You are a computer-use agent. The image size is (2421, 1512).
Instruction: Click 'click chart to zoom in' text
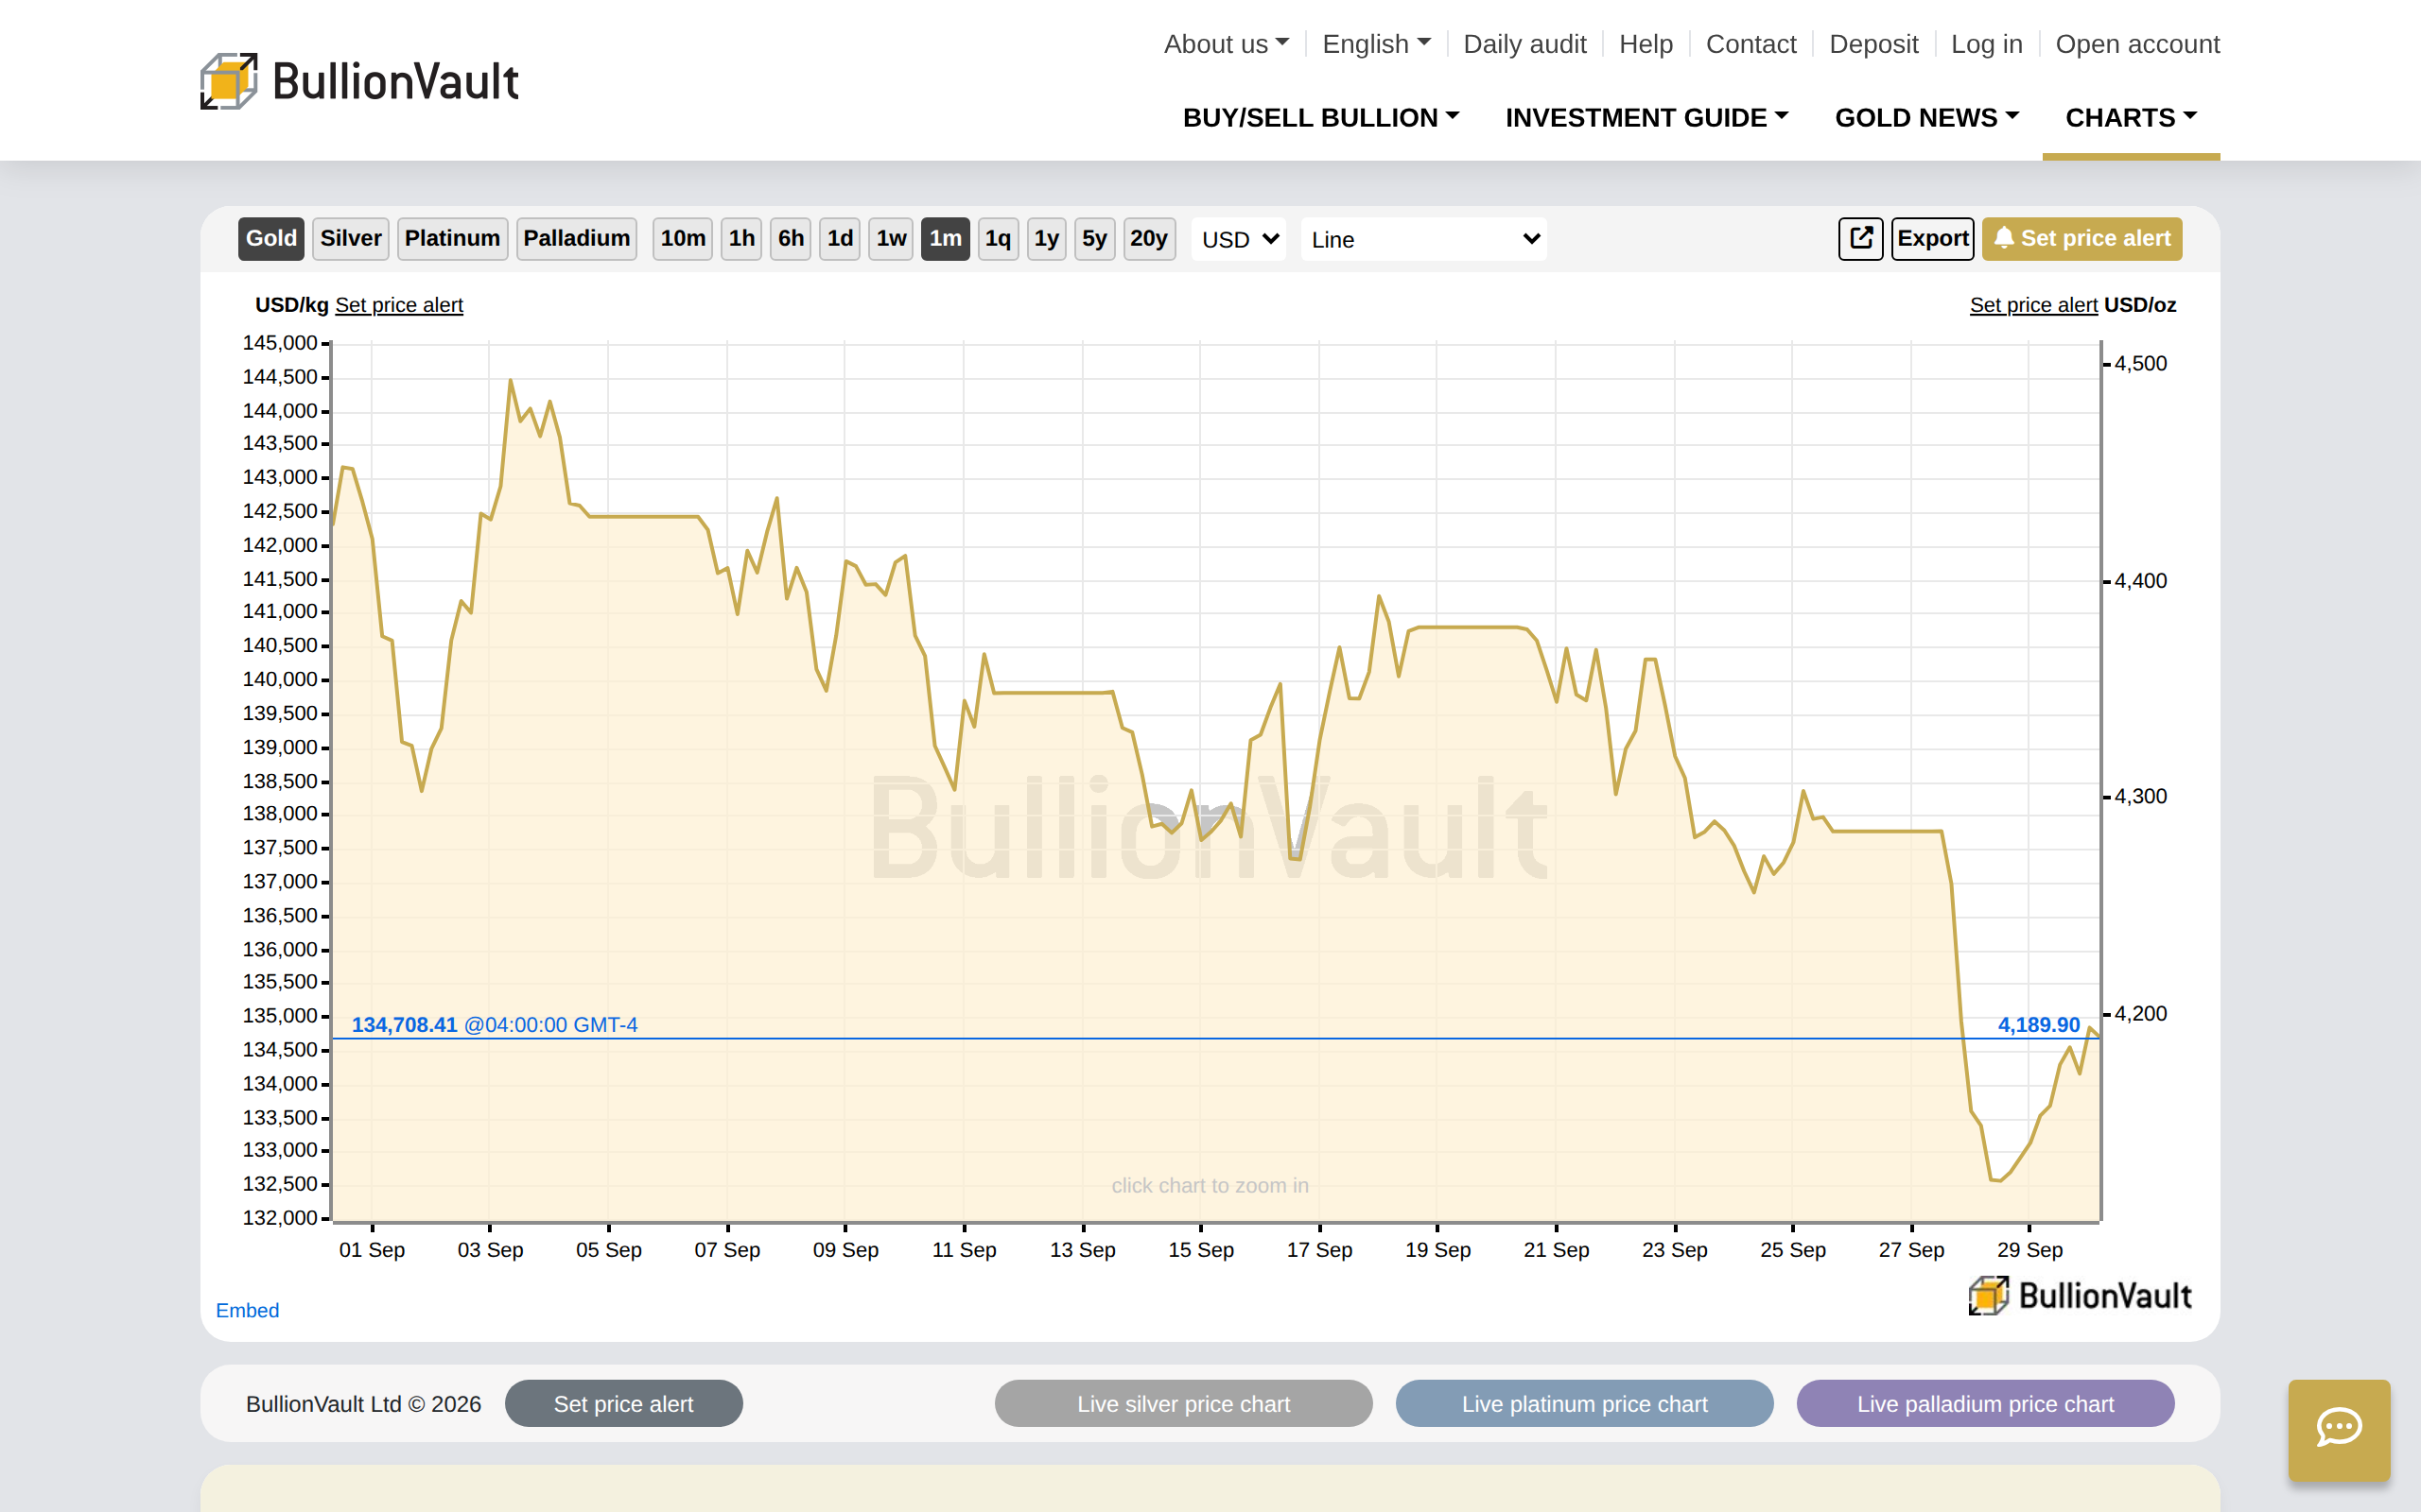(1210, 1185)
